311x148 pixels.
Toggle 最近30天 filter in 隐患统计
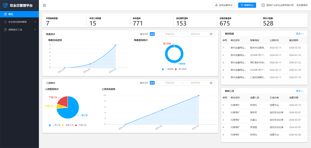pos(144,34)
